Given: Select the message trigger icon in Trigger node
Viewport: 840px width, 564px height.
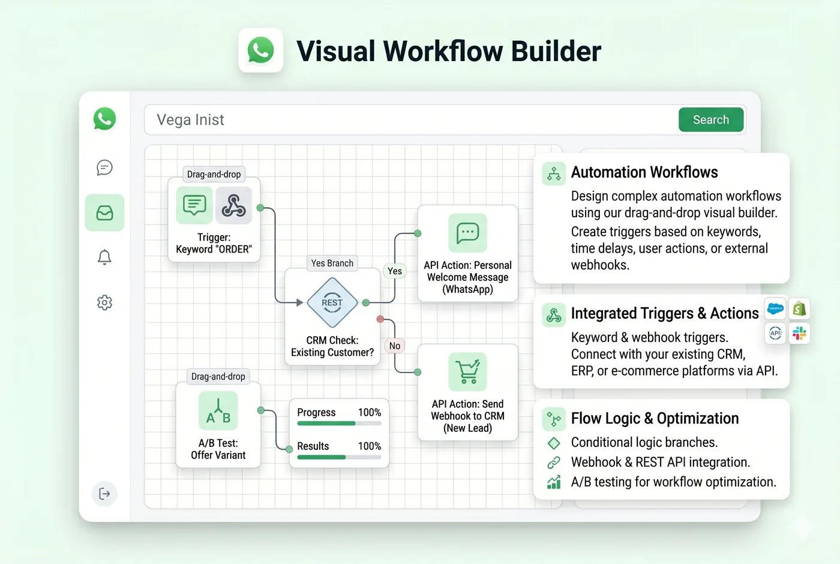Looking at the screenshot, I should (x=194, y=205).
